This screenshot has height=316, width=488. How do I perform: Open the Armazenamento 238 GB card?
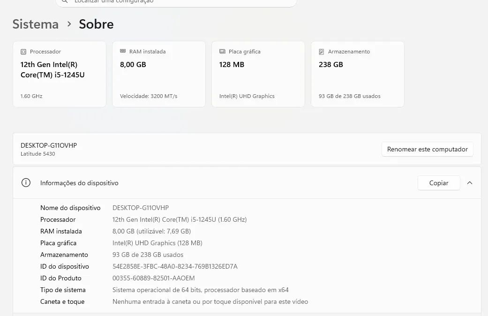(x=358, y=74)
